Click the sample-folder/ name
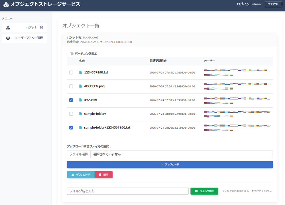Screen dimensions: 285x205 pyautogui.click(x=95, y=114)
